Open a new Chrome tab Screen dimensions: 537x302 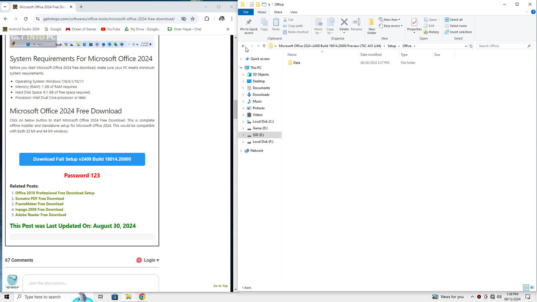[81, 7]
